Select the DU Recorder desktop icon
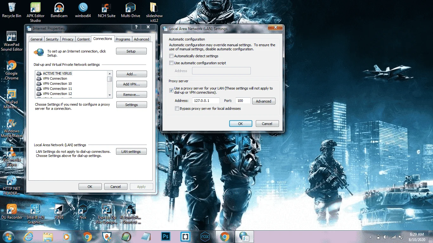The height and width of the screenshot is (243, 433). [x=12, y=212]
